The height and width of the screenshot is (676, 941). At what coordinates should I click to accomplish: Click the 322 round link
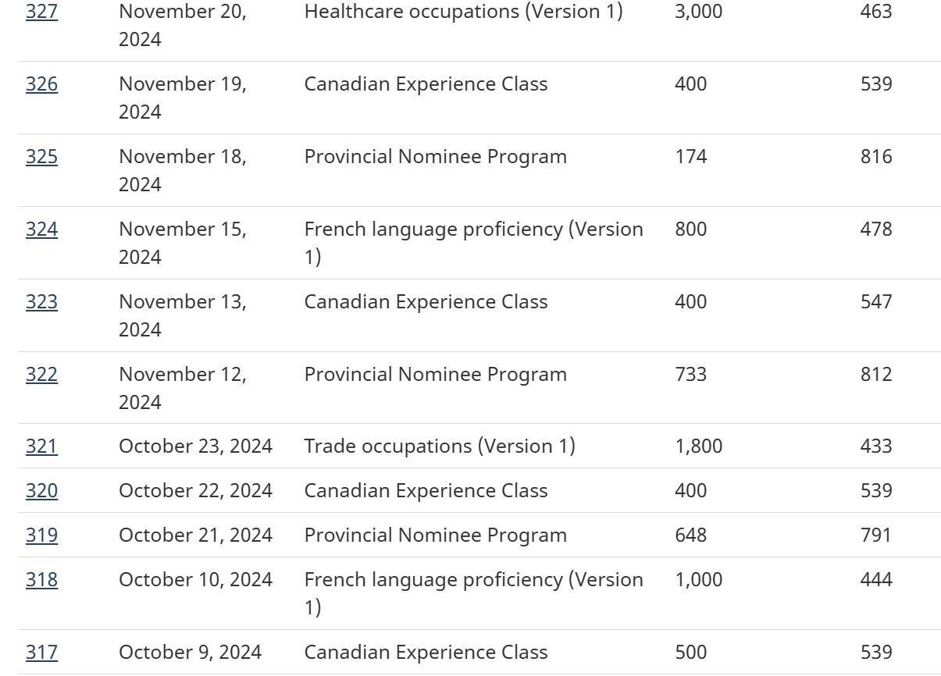(x=41, y=375)
